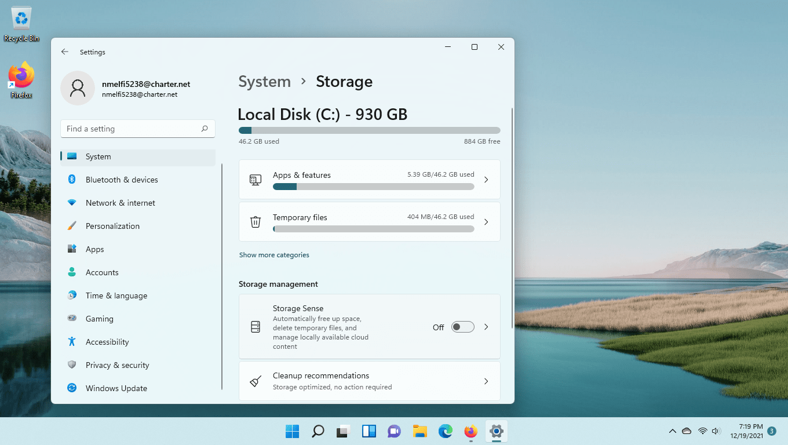The width and height of the screenshot is (788, 445).
Task: Go to Bluetooth & devices settings
Action: [138, 180]
